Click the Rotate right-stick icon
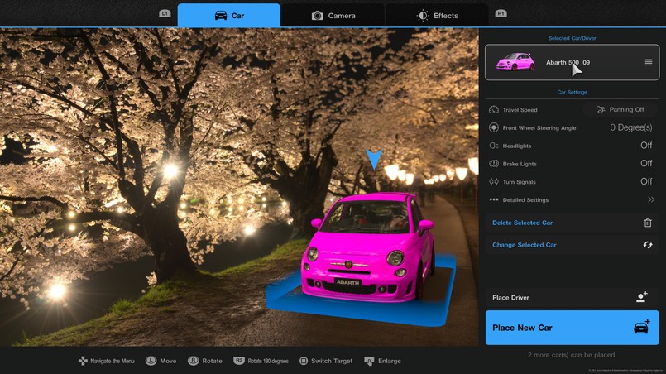Viewport: 666px width, 374px height. 194,361
